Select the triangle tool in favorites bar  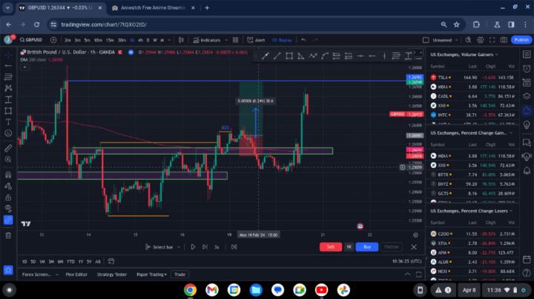(x=300, y=56)
